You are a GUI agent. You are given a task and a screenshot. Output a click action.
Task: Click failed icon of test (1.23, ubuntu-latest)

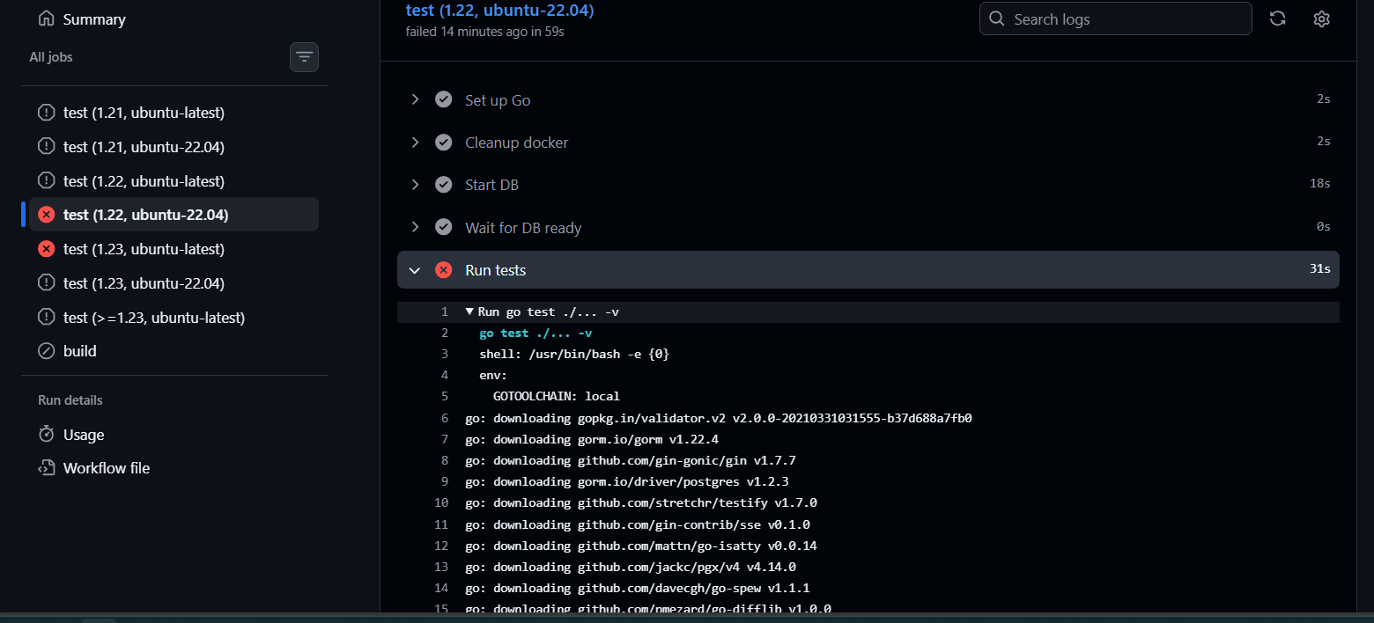47,249
